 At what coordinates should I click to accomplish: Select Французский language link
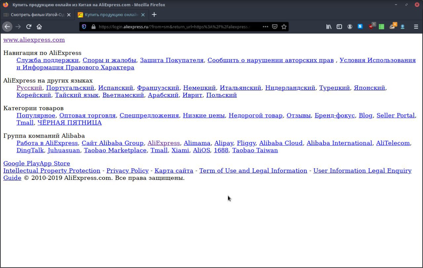point(158,88)
